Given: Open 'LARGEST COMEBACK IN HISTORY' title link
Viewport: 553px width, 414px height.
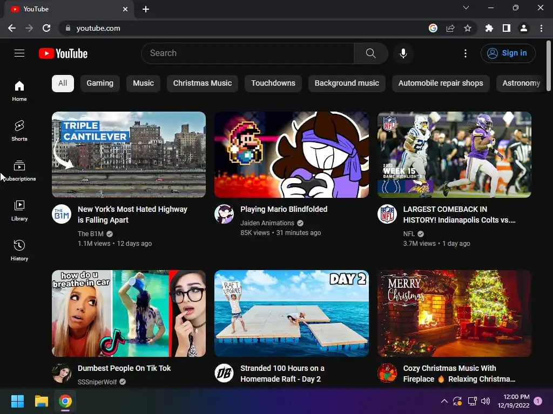Looking at the screenshot, I should click(x=459, y=215).
